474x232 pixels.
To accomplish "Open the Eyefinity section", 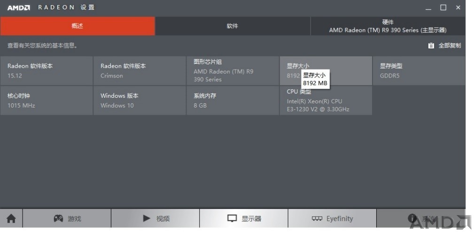I will tap(332, 218).
